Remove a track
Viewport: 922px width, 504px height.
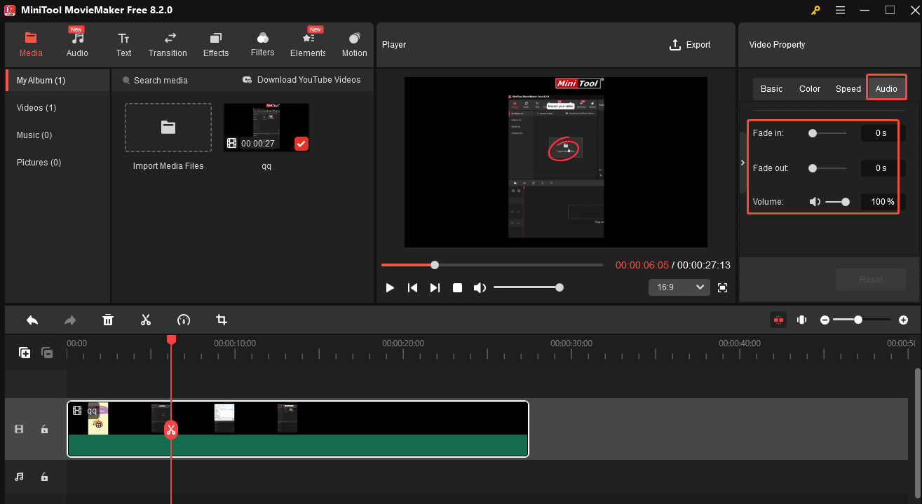pos(47,353)
